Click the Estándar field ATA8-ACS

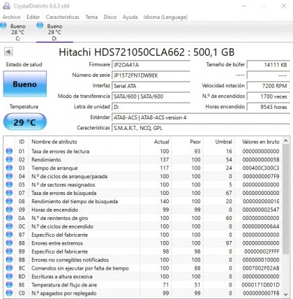click(x=201, y=117)
